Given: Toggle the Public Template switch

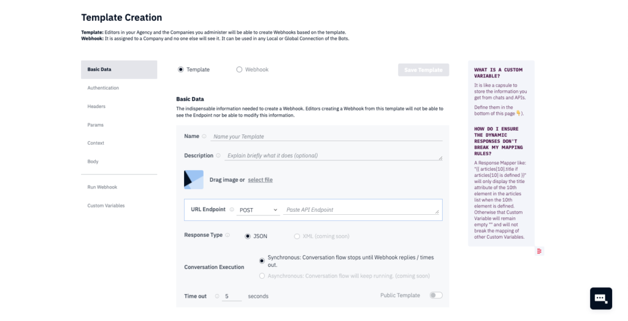Looking at the screenshot, I should (436, 295).
